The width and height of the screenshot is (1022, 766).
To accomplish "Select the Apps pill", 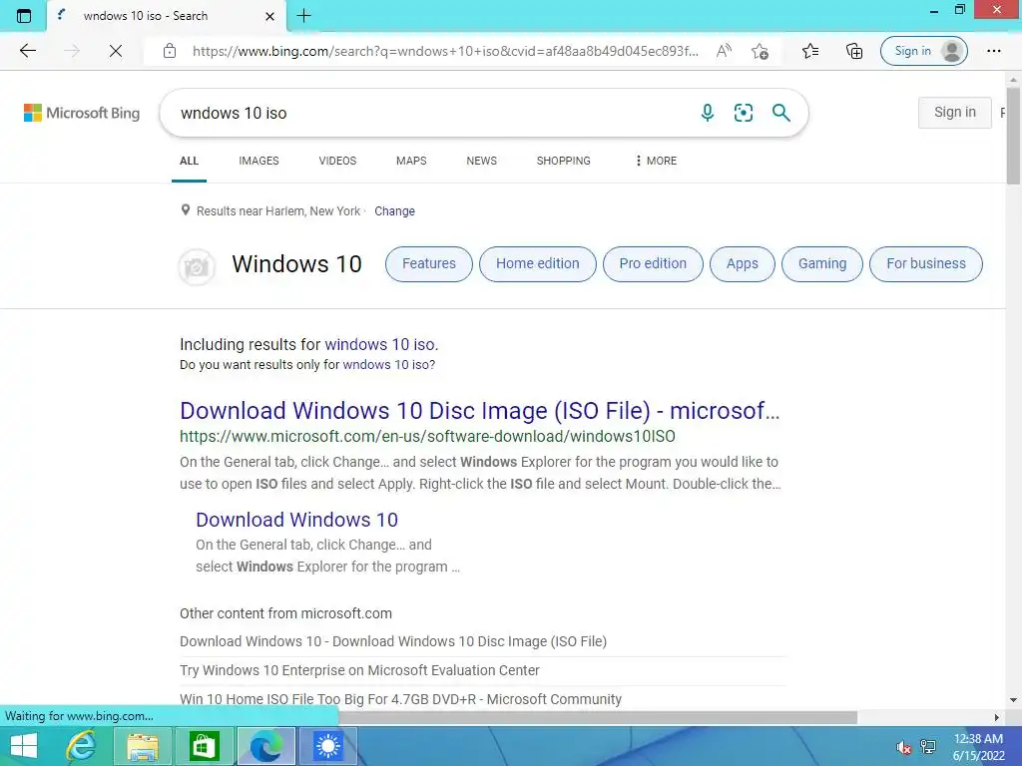I will [x=743, y=263].
